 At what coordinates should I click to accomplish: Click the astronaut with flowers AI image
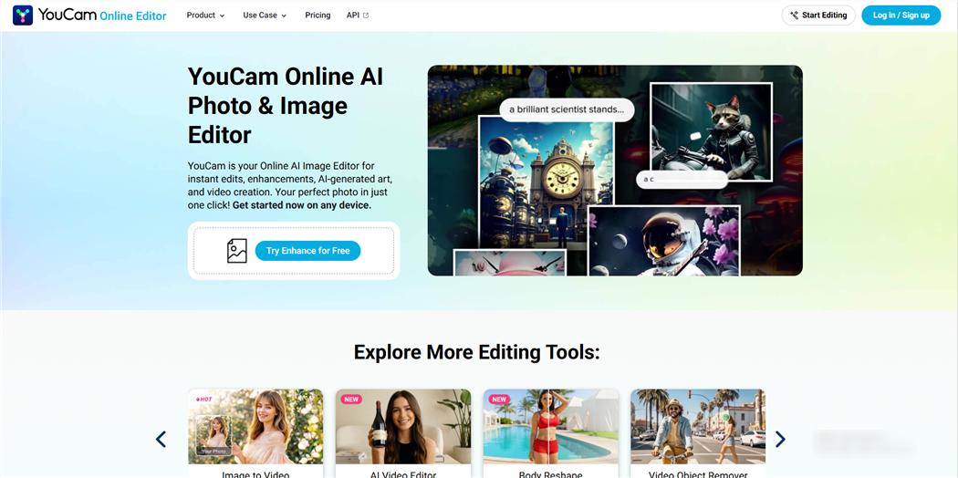664,240
